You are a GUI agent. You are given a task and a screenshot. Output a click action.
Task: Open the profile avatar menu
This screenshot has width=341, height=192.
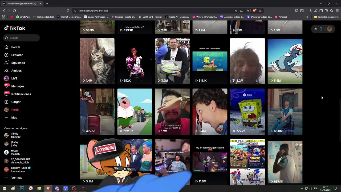330,29
